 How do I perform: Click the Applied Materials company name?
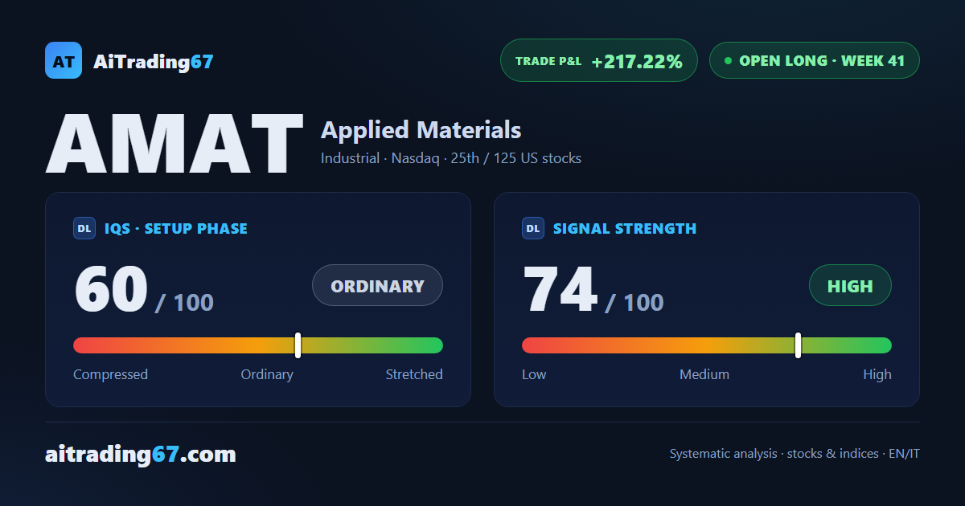click(421, 130)
